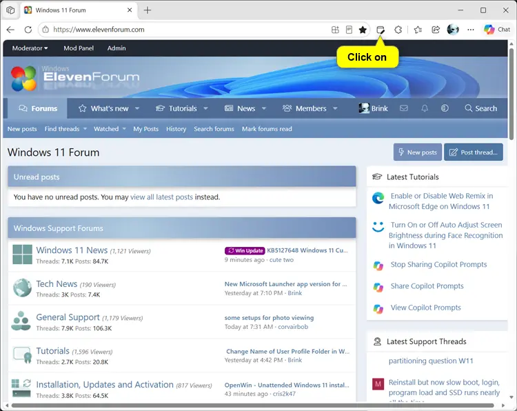Open the forum Search
517x411 pixels.
(480, 108)
